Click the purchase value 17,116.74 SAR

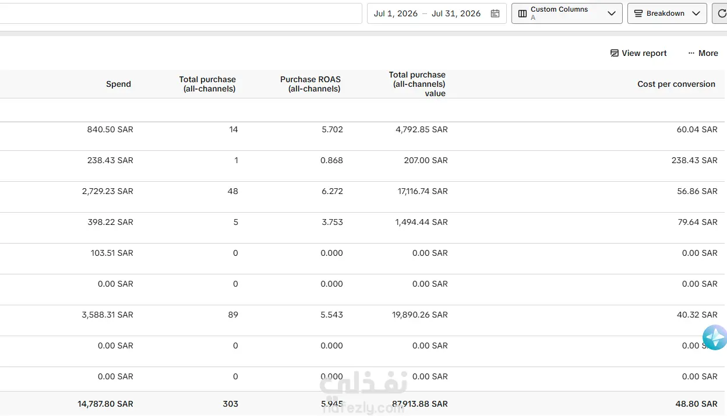(423, 191)
